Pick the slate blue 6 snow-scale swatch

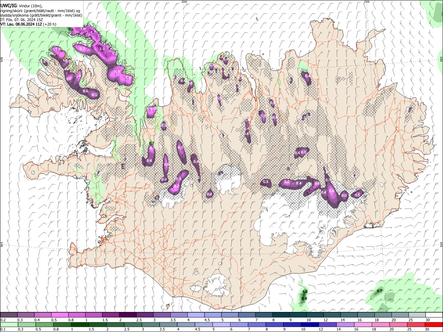click(246, 315)
